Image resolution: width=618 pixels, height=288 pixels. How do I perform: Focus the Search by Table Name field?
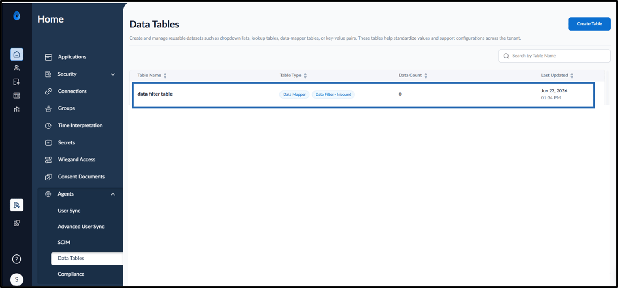pos(554,56)
